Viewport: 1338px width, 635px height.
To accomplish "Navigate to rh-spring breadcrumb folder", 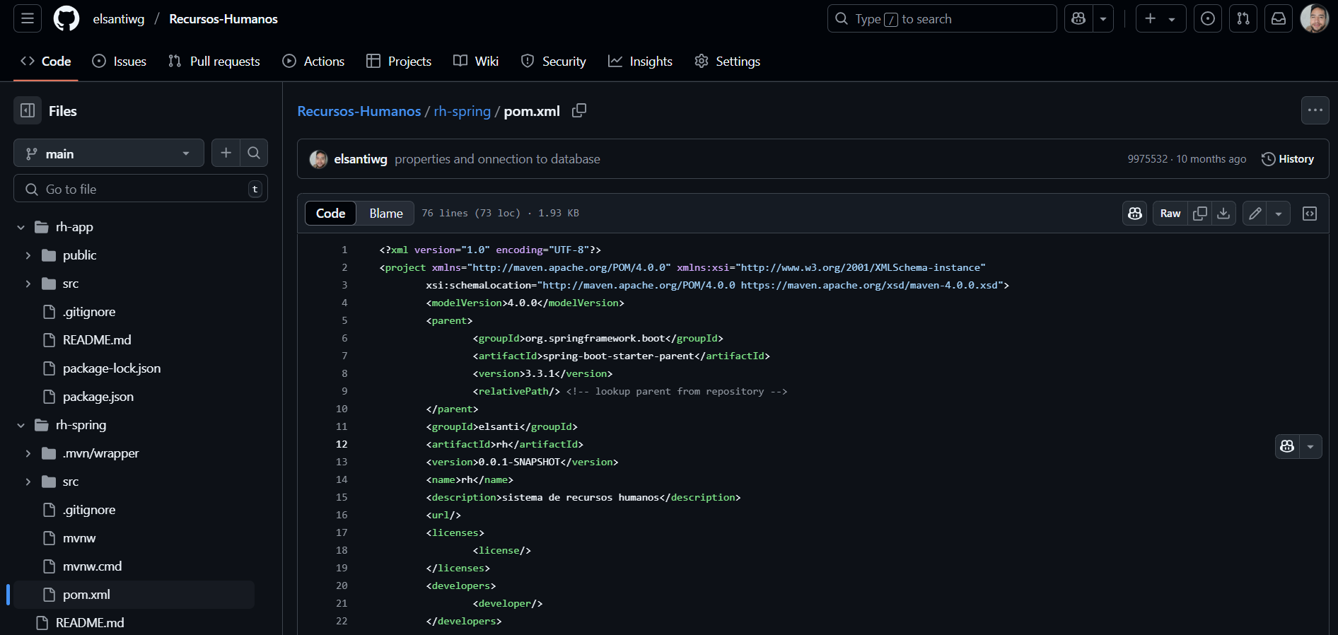I will pyautogui.click(x=463, y=111).
